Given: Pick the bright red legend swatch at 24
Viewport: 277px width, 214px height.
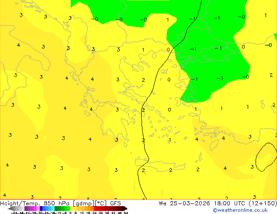Looking at the screenshot, I should pyautogui.click(x=95, y=208).
